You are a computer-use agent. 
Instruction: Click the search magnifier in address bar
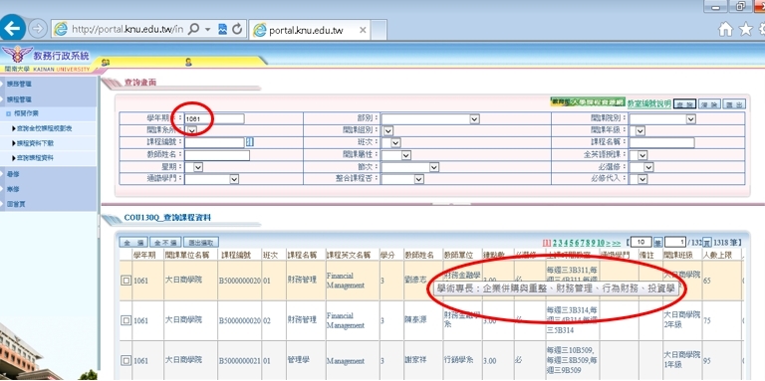pos(193,29)
